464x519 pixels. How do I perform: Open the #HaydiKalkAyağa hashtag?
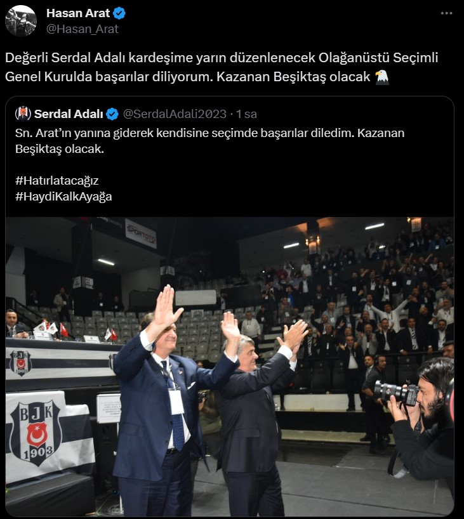[x=63, y=197]
